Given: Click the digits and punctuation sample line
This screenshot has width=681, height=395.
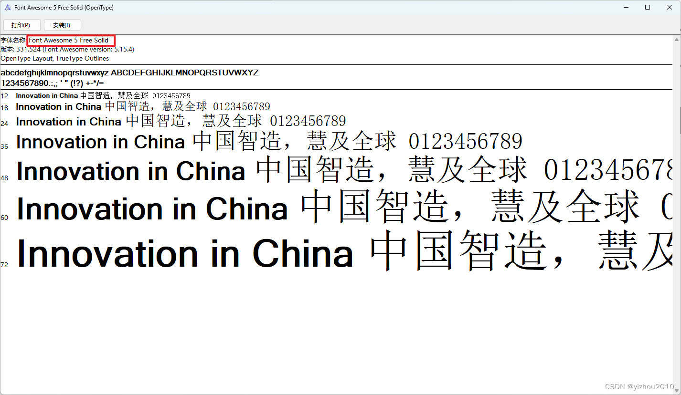Looking at the screenshot, I should pyautogui.click(x=53, y=83).
